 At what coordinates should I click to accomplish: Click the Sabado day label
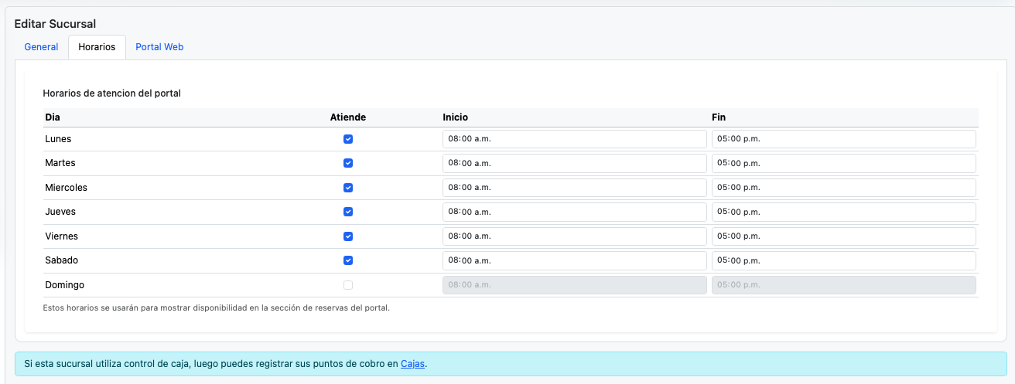tap(61, 260)
